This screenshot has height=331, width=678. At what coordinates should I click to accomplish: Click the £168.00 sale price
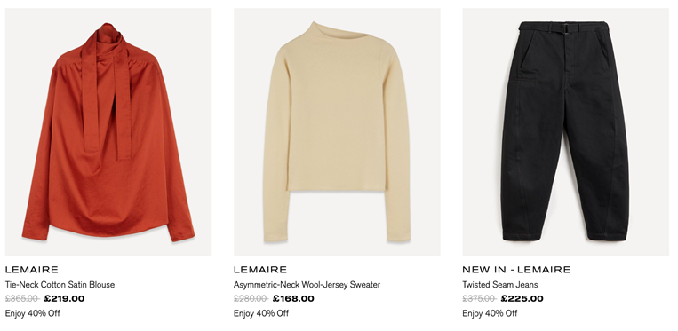point(293,299)
